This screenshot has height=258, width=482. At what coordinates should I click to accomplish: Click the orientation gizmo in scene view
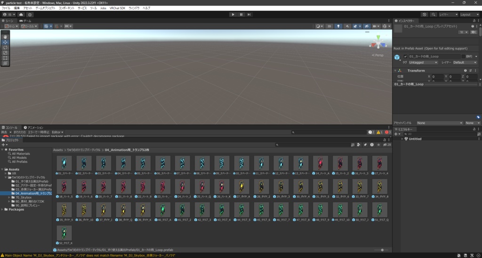[378, 43]
